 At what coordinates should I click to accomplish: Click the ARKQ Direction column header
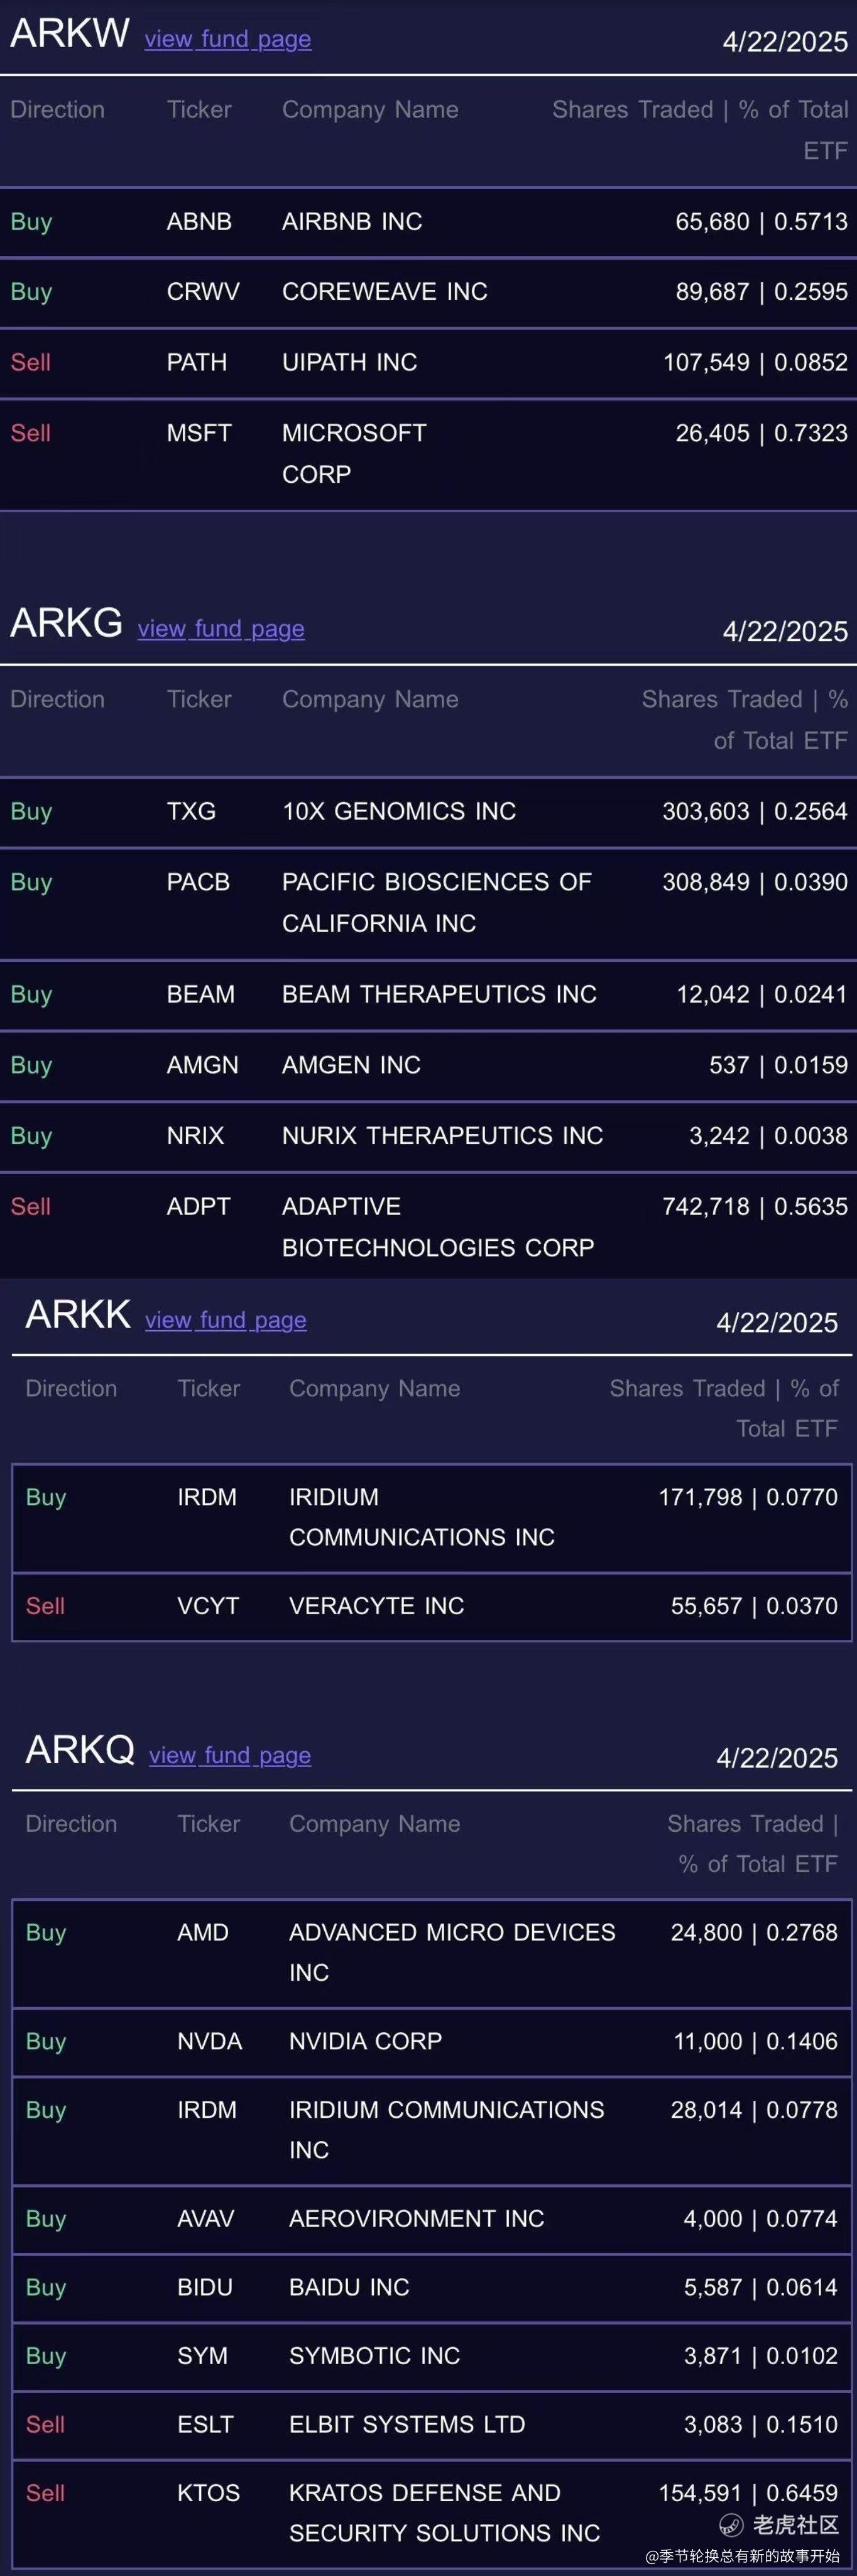[71, 1824]
